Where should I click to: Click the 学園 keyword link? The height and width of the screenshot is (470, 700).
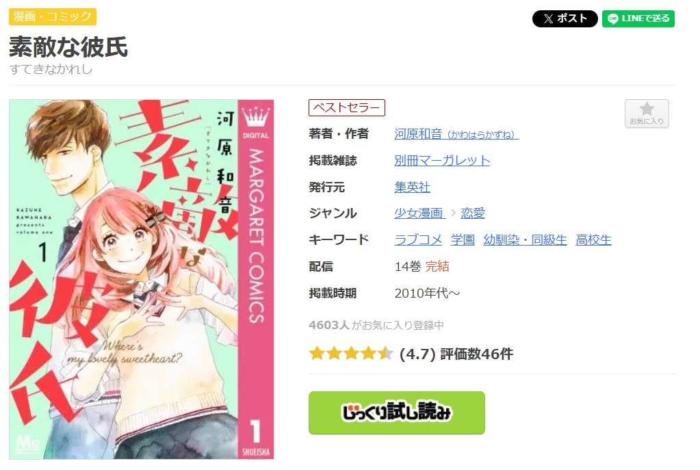coord(463,240)
